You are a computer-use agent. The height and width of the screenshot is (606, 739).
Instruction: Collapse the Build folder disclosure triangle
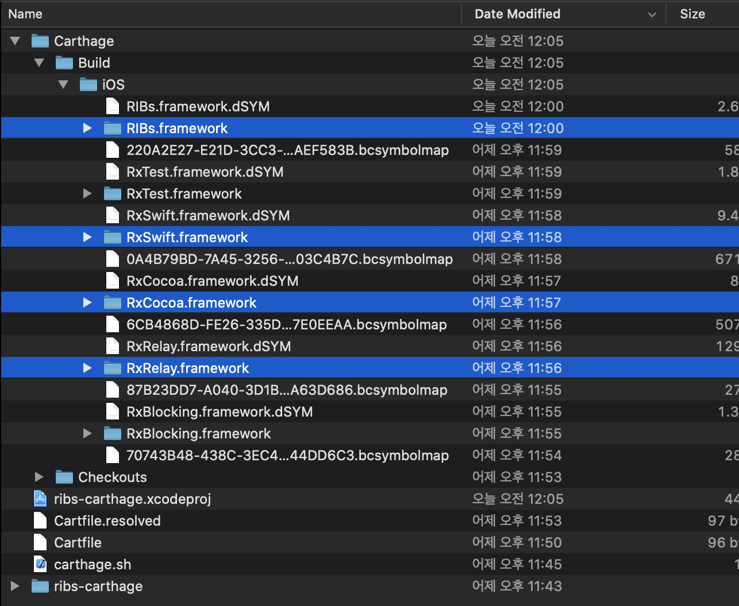coord(39,63)
